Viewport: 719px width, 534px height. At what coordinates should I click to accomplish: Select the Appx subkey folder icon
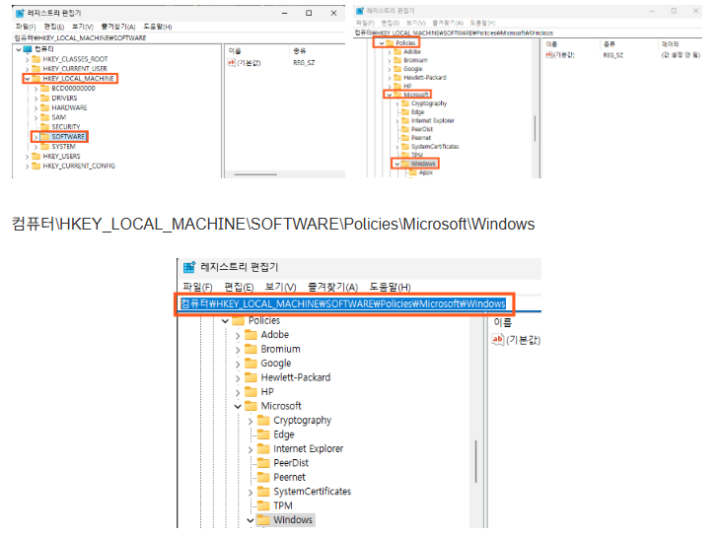click(412, 172)
